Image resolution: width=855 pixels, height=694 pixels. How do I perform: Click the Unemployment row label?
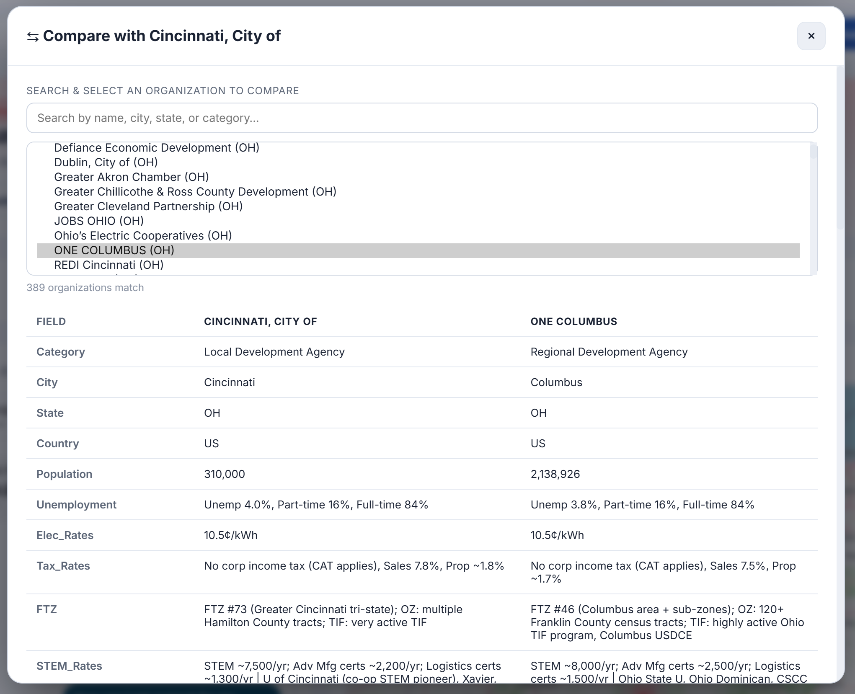click(x=76, y=505)
